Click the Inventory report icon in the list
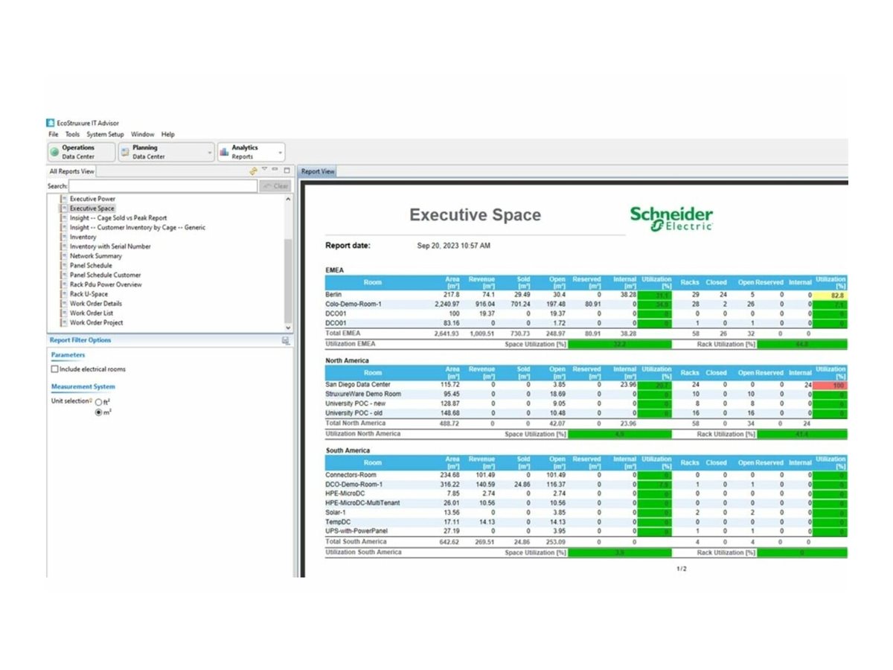893x670 pixels. [63, 237]
